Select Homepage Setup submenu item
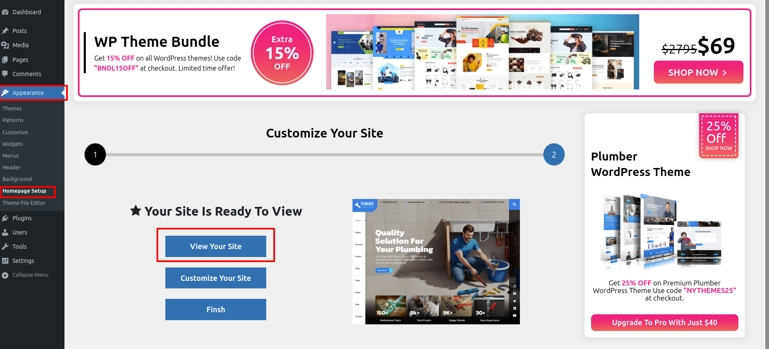The width and height of the screenshot is (769, 349). (x=24, y=191)
